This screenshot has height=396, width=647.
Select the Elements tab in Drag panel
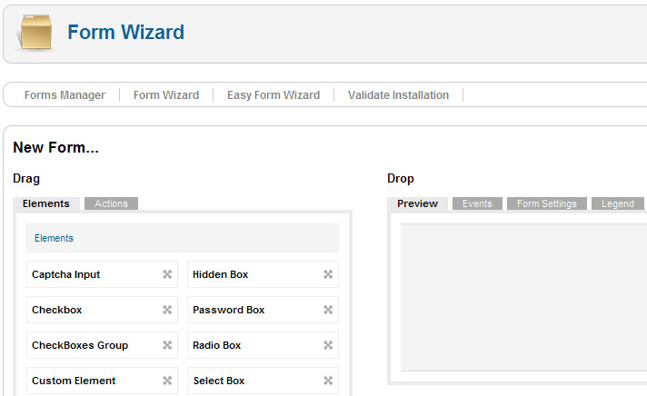46,203
